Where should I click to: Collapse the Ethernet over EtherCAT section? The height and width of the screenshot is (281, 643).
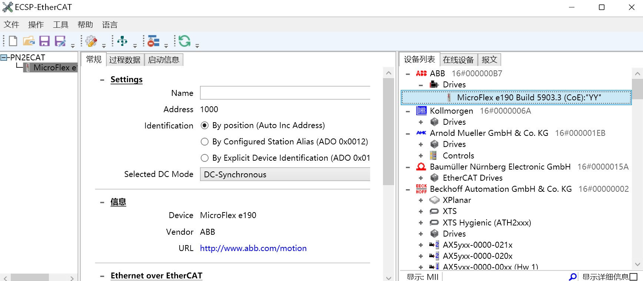102,276
